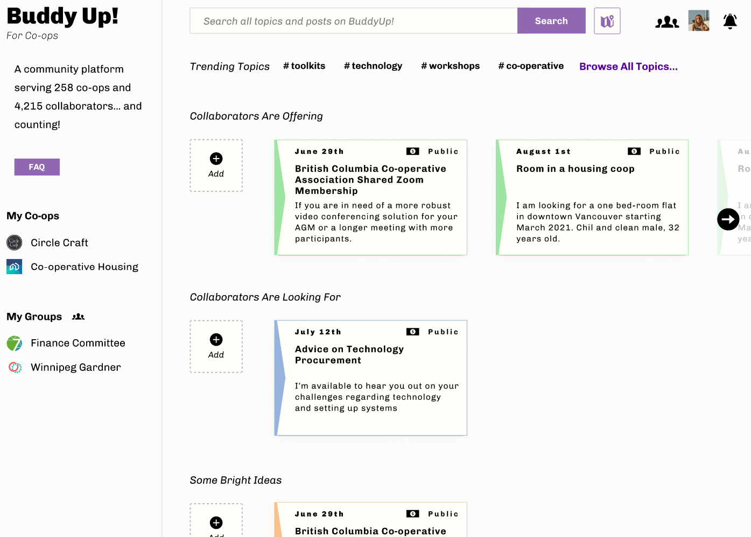Choose the #workshops trending topic
The height and width of the screenshot is (537, 751).
pyautogui.click(x=450, y=66)
